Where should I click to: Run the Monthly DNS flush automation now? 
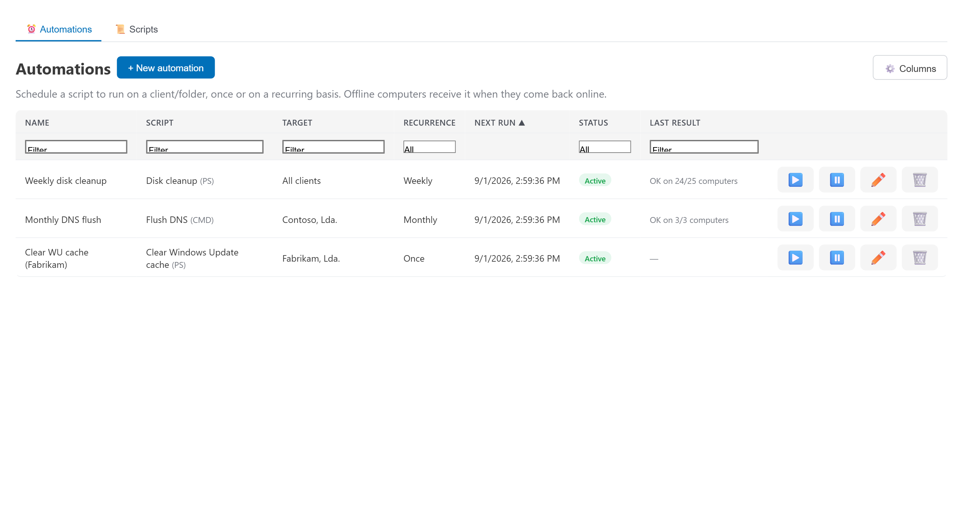(795, 219)
